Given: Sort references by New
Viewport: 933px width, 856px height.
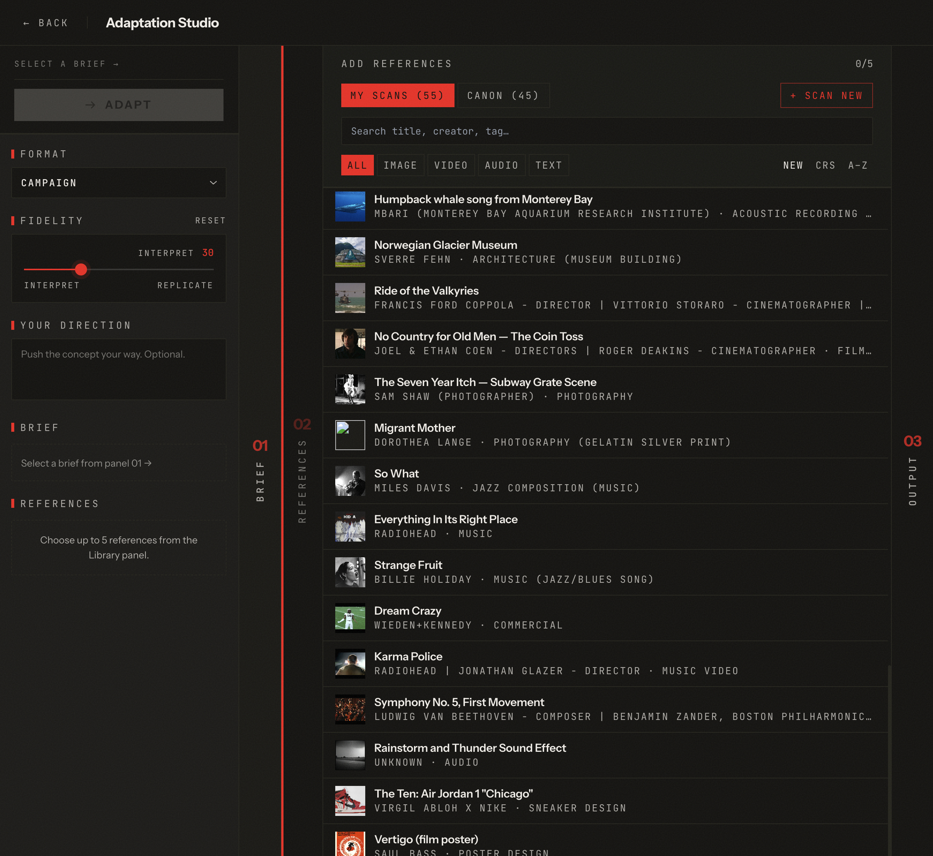Looking at the screenshot, I should pos(793,165).
